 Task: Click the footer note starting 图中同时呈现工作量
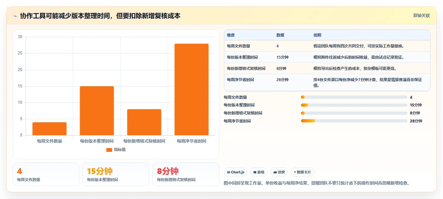tap(316, 183)
